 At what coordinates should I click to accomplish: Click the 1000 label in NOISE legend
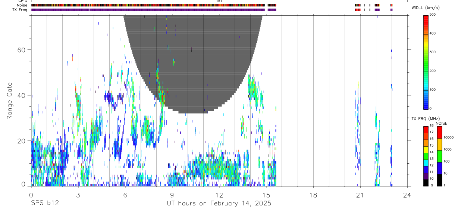point(447,149)
